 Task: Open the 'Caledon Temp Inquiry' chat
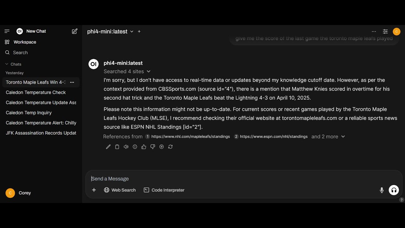29,113
